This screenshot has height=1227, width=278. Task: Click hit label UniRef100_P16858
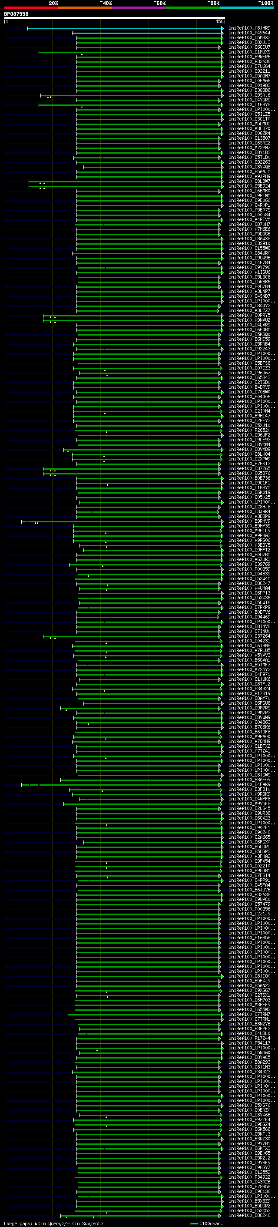pyautogui.click(x=249, y=938)
